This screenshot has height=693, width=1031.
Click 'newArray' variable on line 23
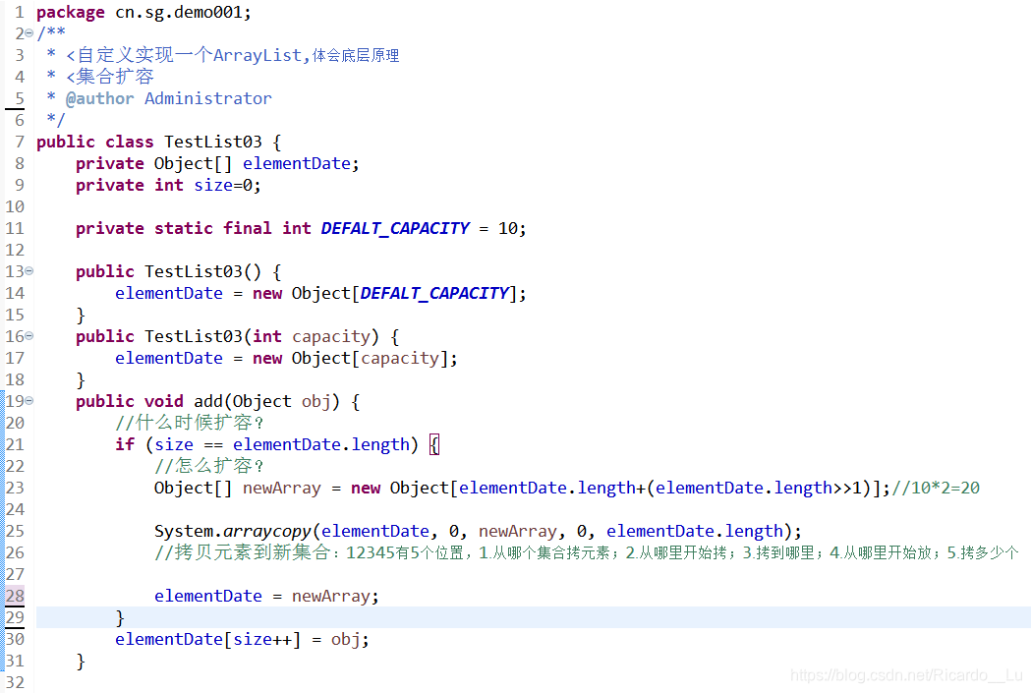[x=282, y=489]
